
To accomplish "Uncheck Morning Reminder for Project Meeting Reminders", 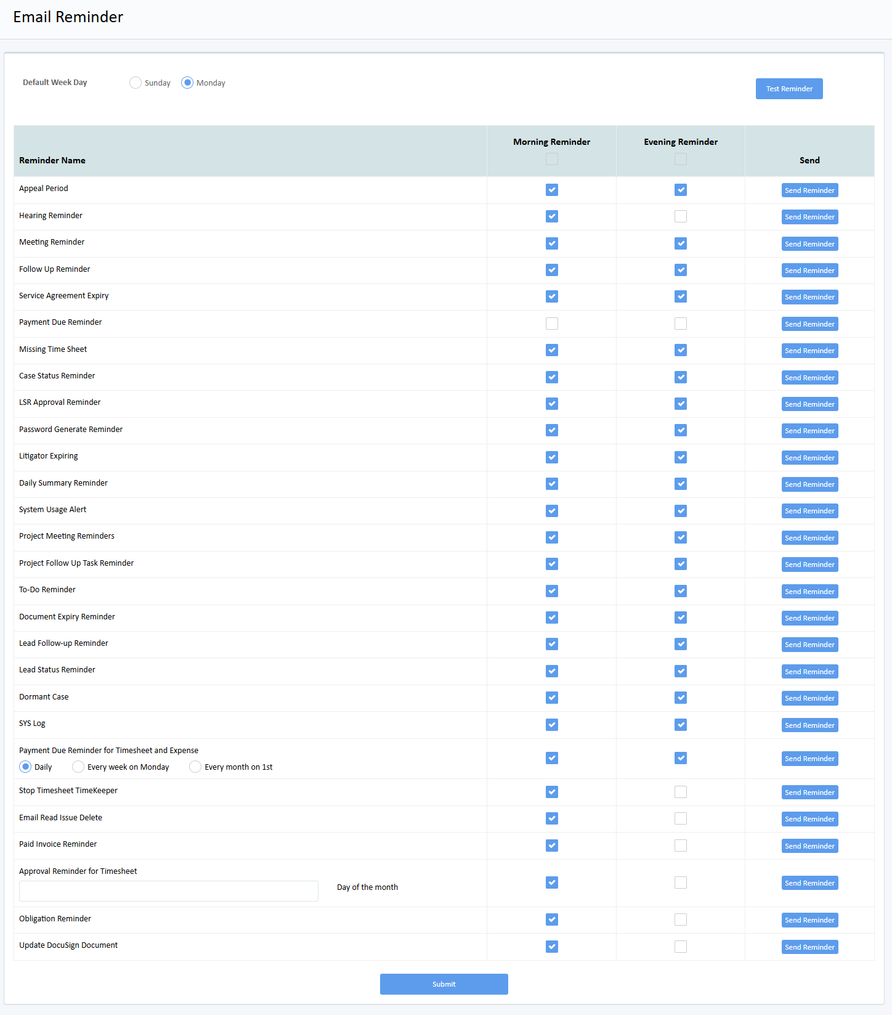I will 552,537.
